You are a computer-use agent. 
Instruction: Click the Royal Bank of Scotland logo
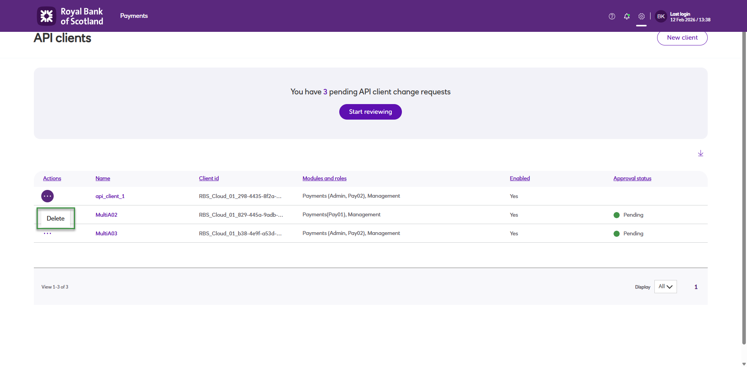pos(70,16)
